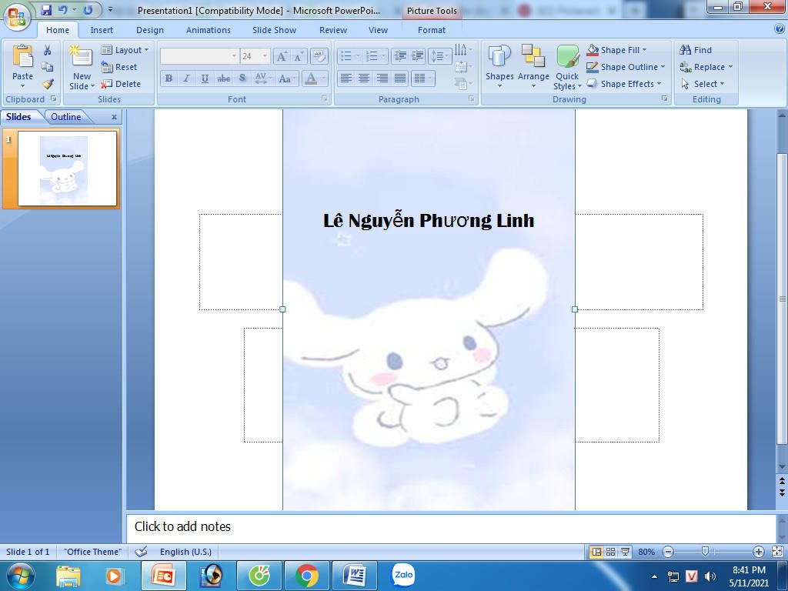
Task: Redo with Quick Access toolbar icon
Action: tap(88, 9)
